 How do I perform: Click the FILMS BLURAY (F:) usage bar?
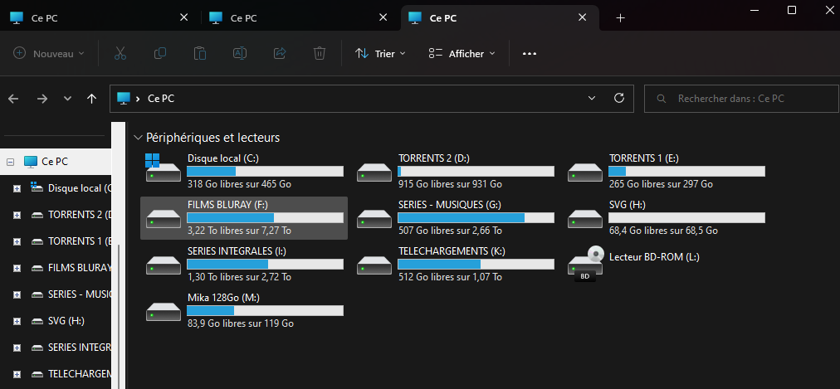coord(265,218)
